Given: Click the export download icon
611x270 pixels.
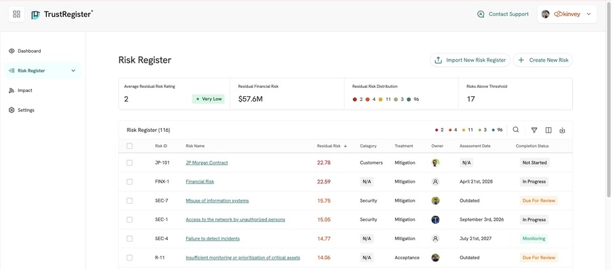Looking at the screenshot, I should point(562,130).
